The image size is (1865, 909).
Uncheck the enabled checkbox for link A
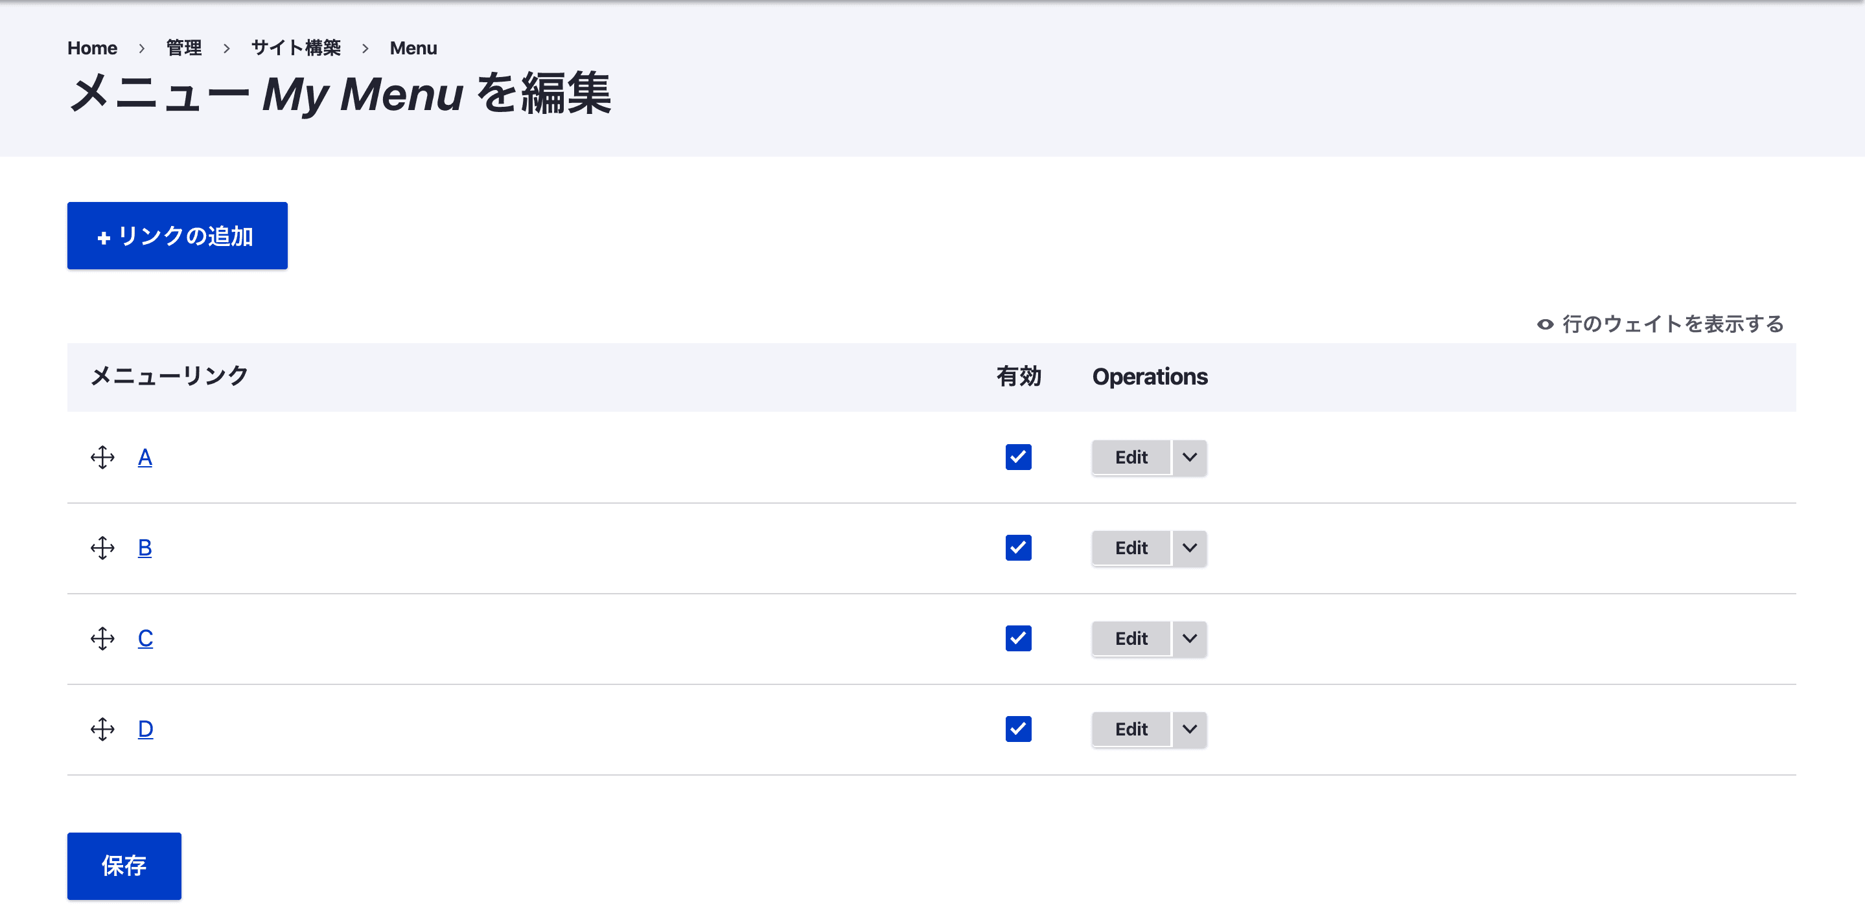(1018, 457)
